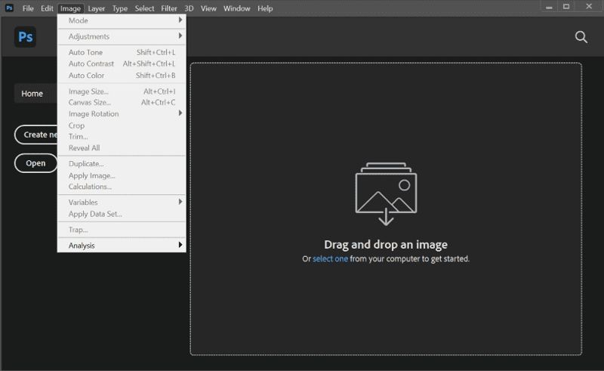Image resolution: width=604 pixels, height=371 pixels.
Task: Open the 3D menu
Action: (189, 8)
